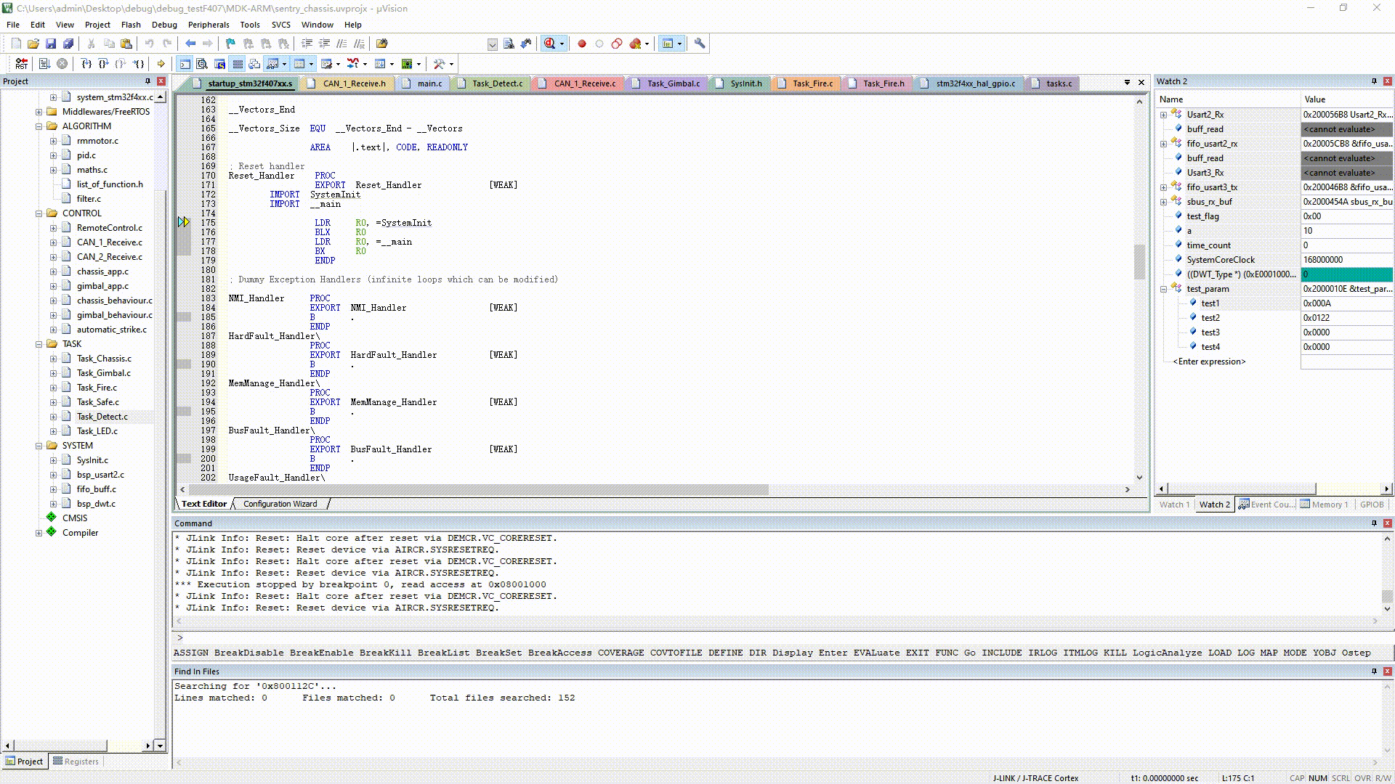Toggle the Command Window display button
The height and width of the screenshot is (784, 1395).
click(x=185, y=64)
